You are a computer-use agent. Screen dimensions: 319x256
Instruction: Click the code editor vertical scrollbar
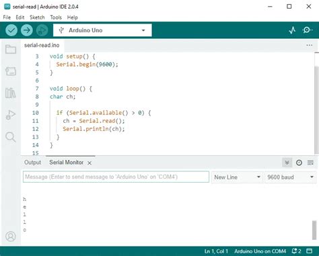(316, 110)
